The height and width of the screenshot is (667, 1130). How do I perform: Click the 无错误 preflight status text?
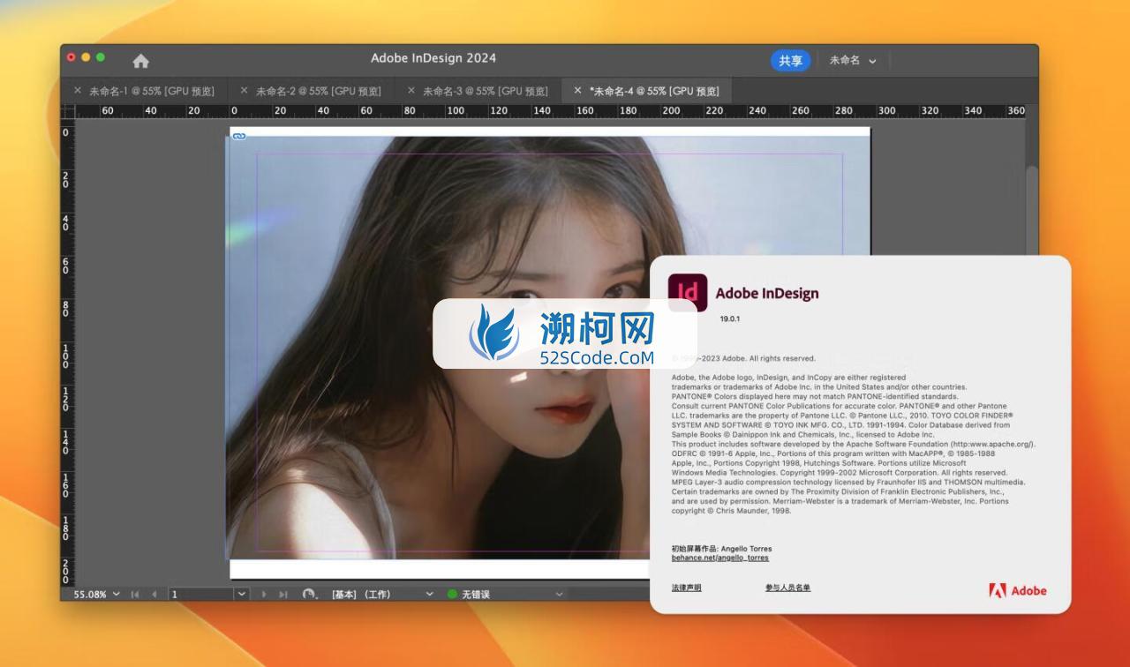tap(476, 594)
